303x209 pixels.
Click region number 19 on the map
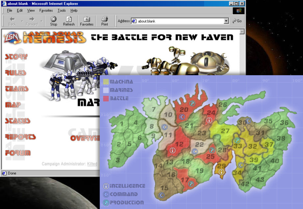200,170
